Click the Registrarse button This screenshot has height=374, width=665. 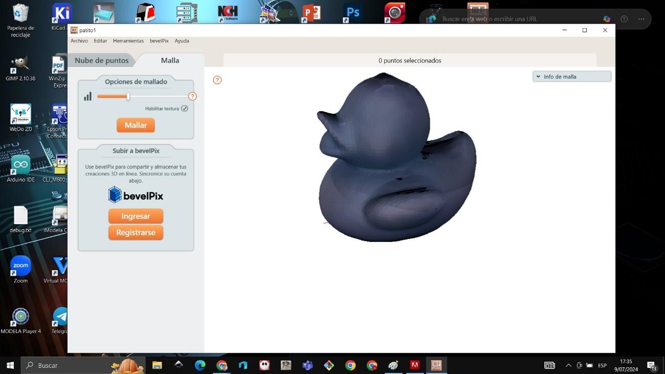[x=136, y=233]
